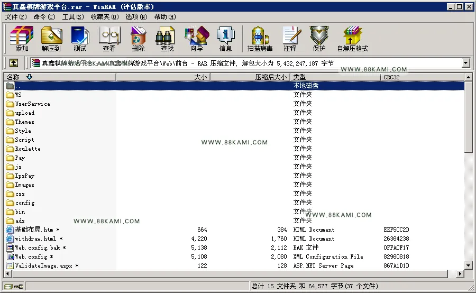
Task: Select the UserService folder icon
Action: [10, 104]
